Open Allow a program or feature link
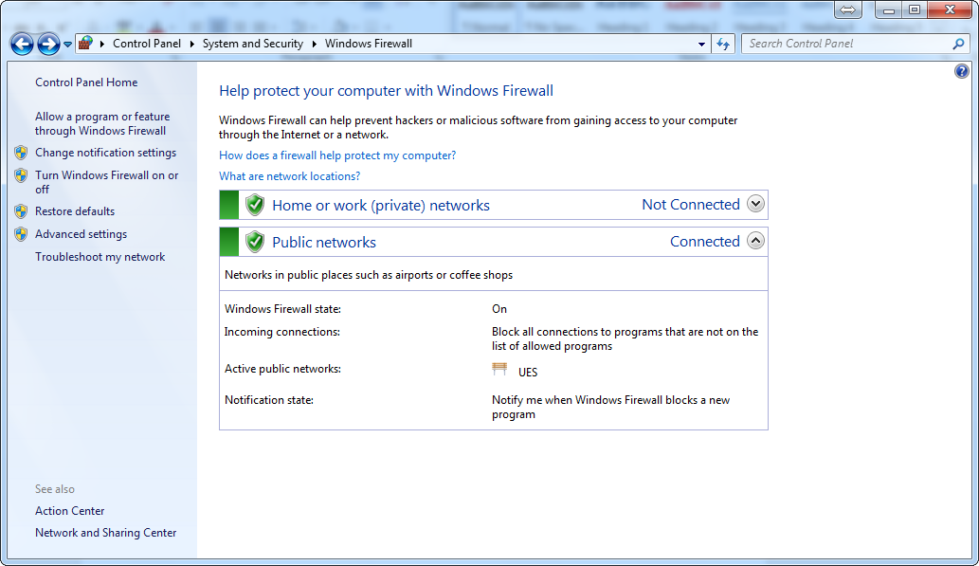Image resolution: width=979 pixels, height=566 pixels. [x=102, y=123]
